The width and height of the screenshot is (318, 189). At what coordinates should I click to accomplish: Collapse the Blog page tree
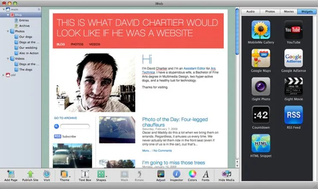point(8,15)
